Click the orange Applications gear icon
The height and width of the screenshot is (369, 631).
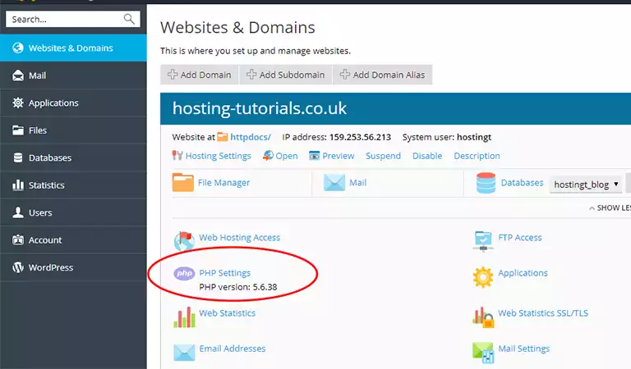(x=483, y=277)
